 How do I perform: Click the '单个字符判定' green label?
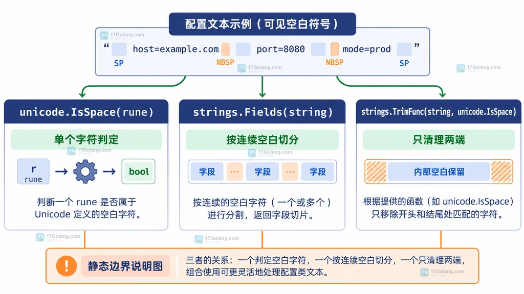click(86, 139)
